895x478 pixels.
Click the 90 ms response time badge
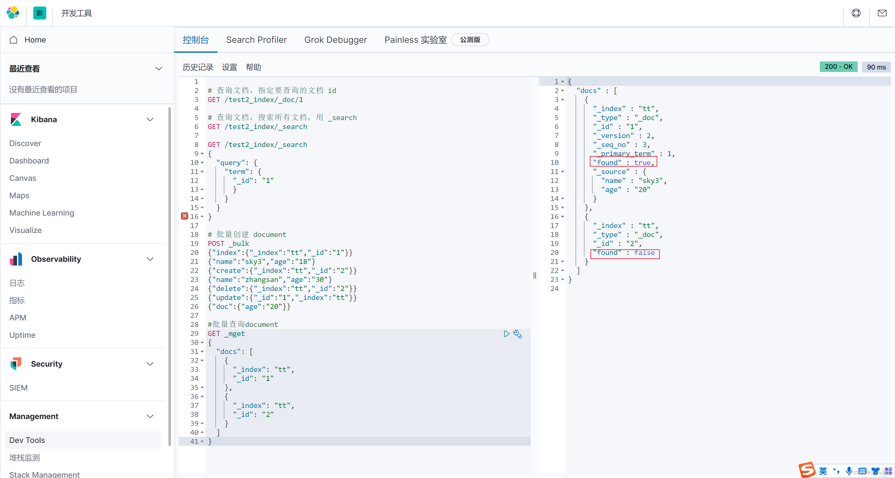pos(876,67)
